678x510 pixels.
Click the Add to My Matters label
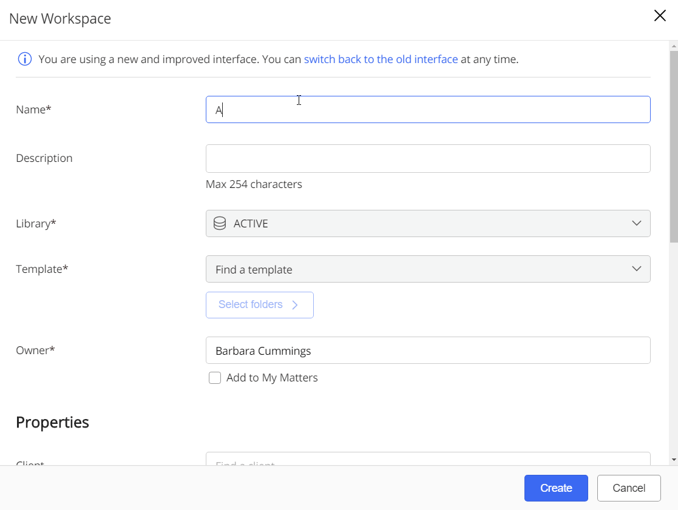[272, 378]
